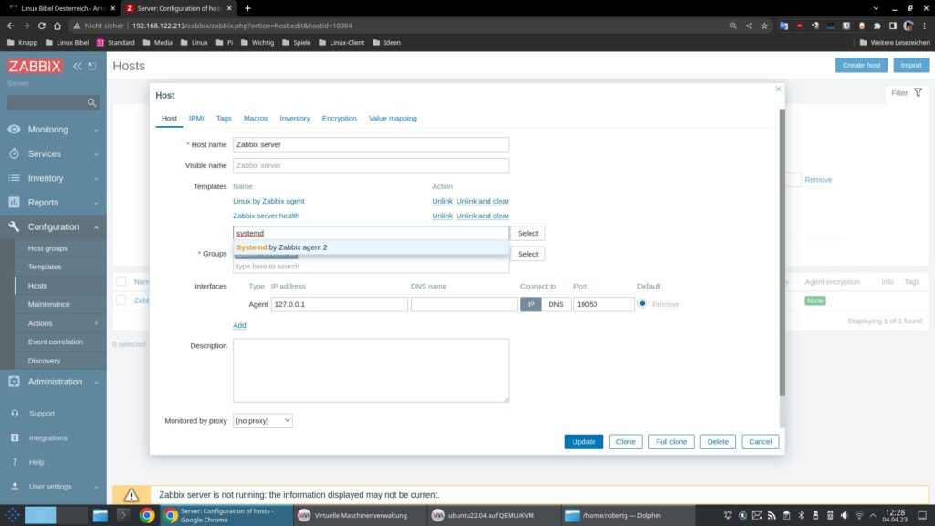Click the Inventory list icon in sidebar
The image size is (935, 526).
(x=14, y=178)
